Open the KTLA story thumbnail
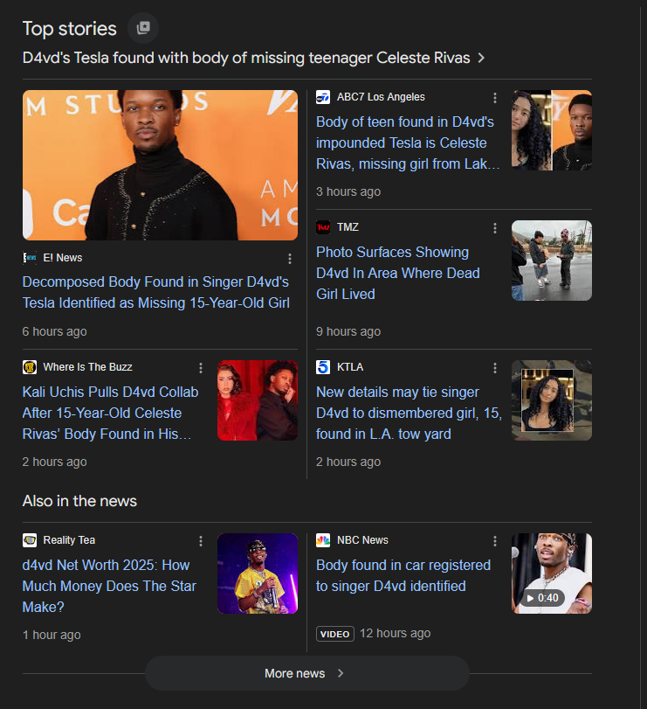Image resolution: width=647 pixels, height=709 pixels. (x=552, y=400)
